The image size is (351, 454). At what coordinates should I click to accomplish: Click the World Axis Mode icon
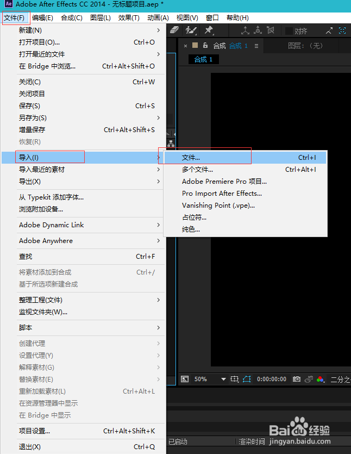coord(258,30)
